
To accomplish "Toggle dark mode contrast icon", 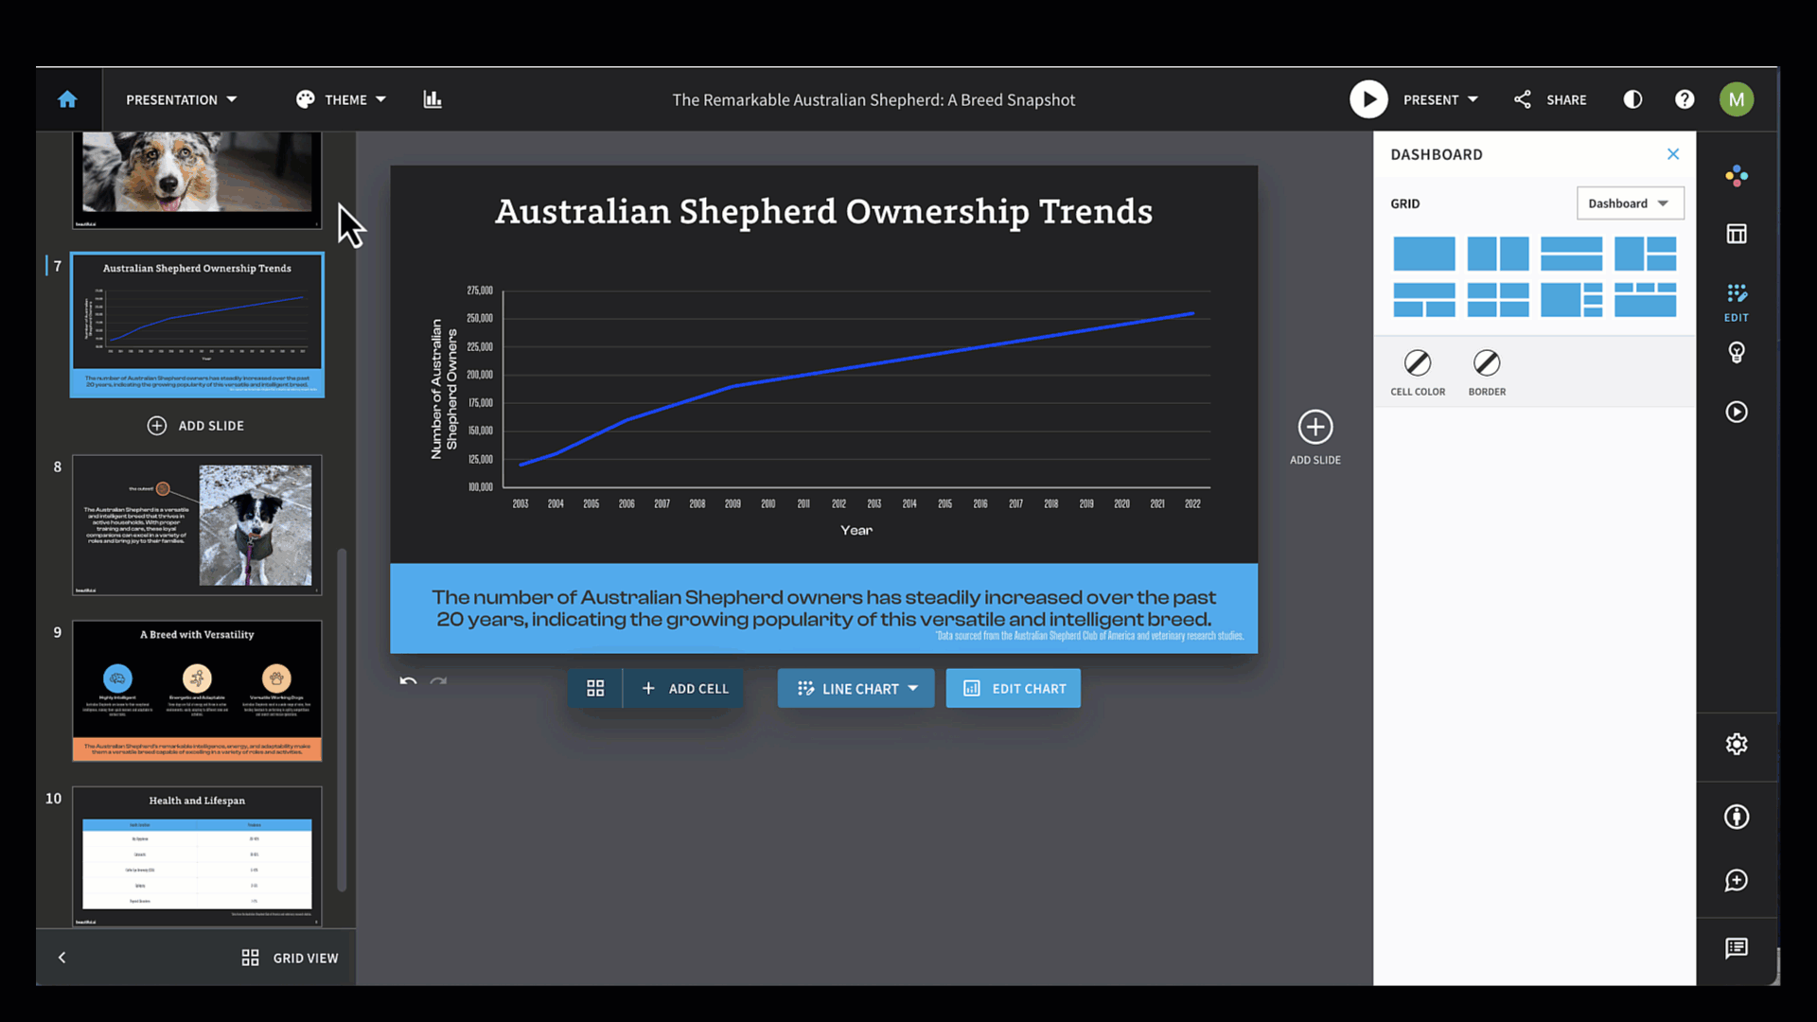I will point(1632,99).
